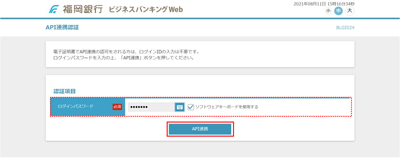Click the 福岡銀行 bank name text
401x162 pixels.
pyautogui.click(x=83, y=9)
